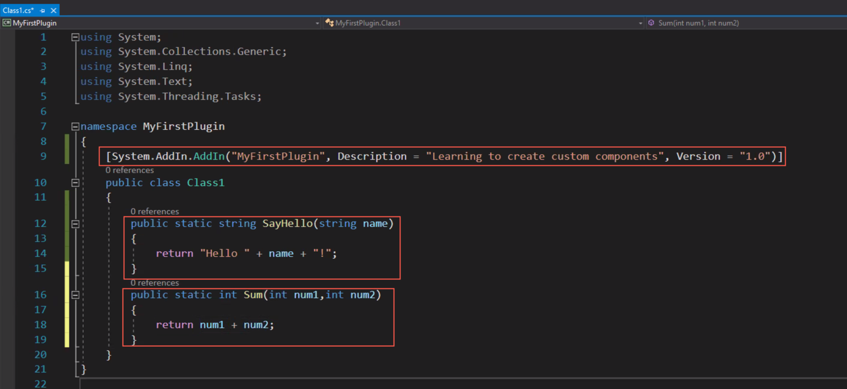Click the 'Description' attribute property name

pos(372,156)
